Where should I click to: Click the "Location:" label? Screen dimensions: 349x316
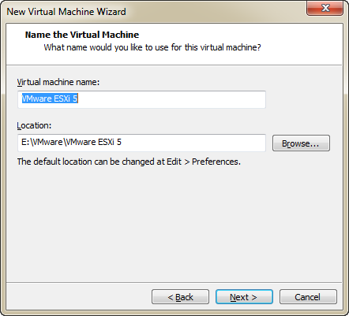34,125
